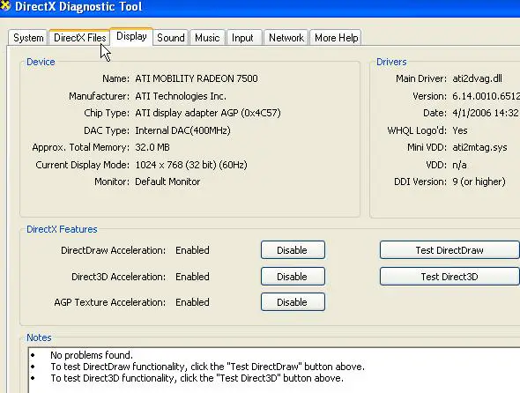Viewport: 520px width, 393px height.
Task: Click chip type ATI display adapter AGP value
Action: pyautogui.click(x=208, y=113)
